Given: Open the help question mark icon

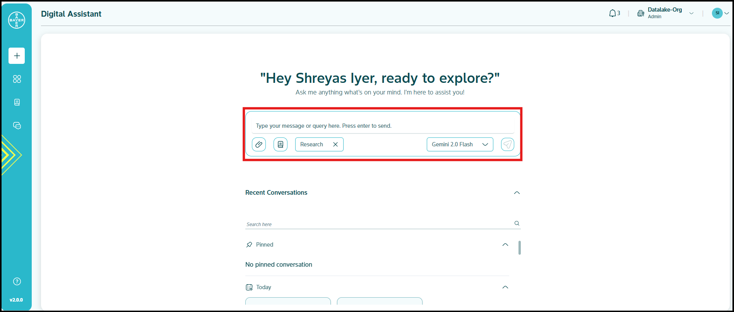Looking at the screenshot, I should pyautogui.click(x=17, y=281).
